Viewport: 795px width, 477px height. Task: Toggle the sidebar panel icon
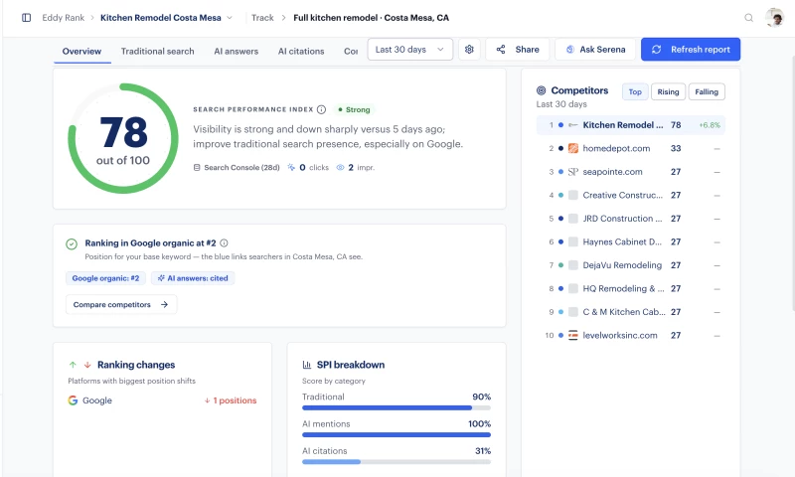pos(27,18)
